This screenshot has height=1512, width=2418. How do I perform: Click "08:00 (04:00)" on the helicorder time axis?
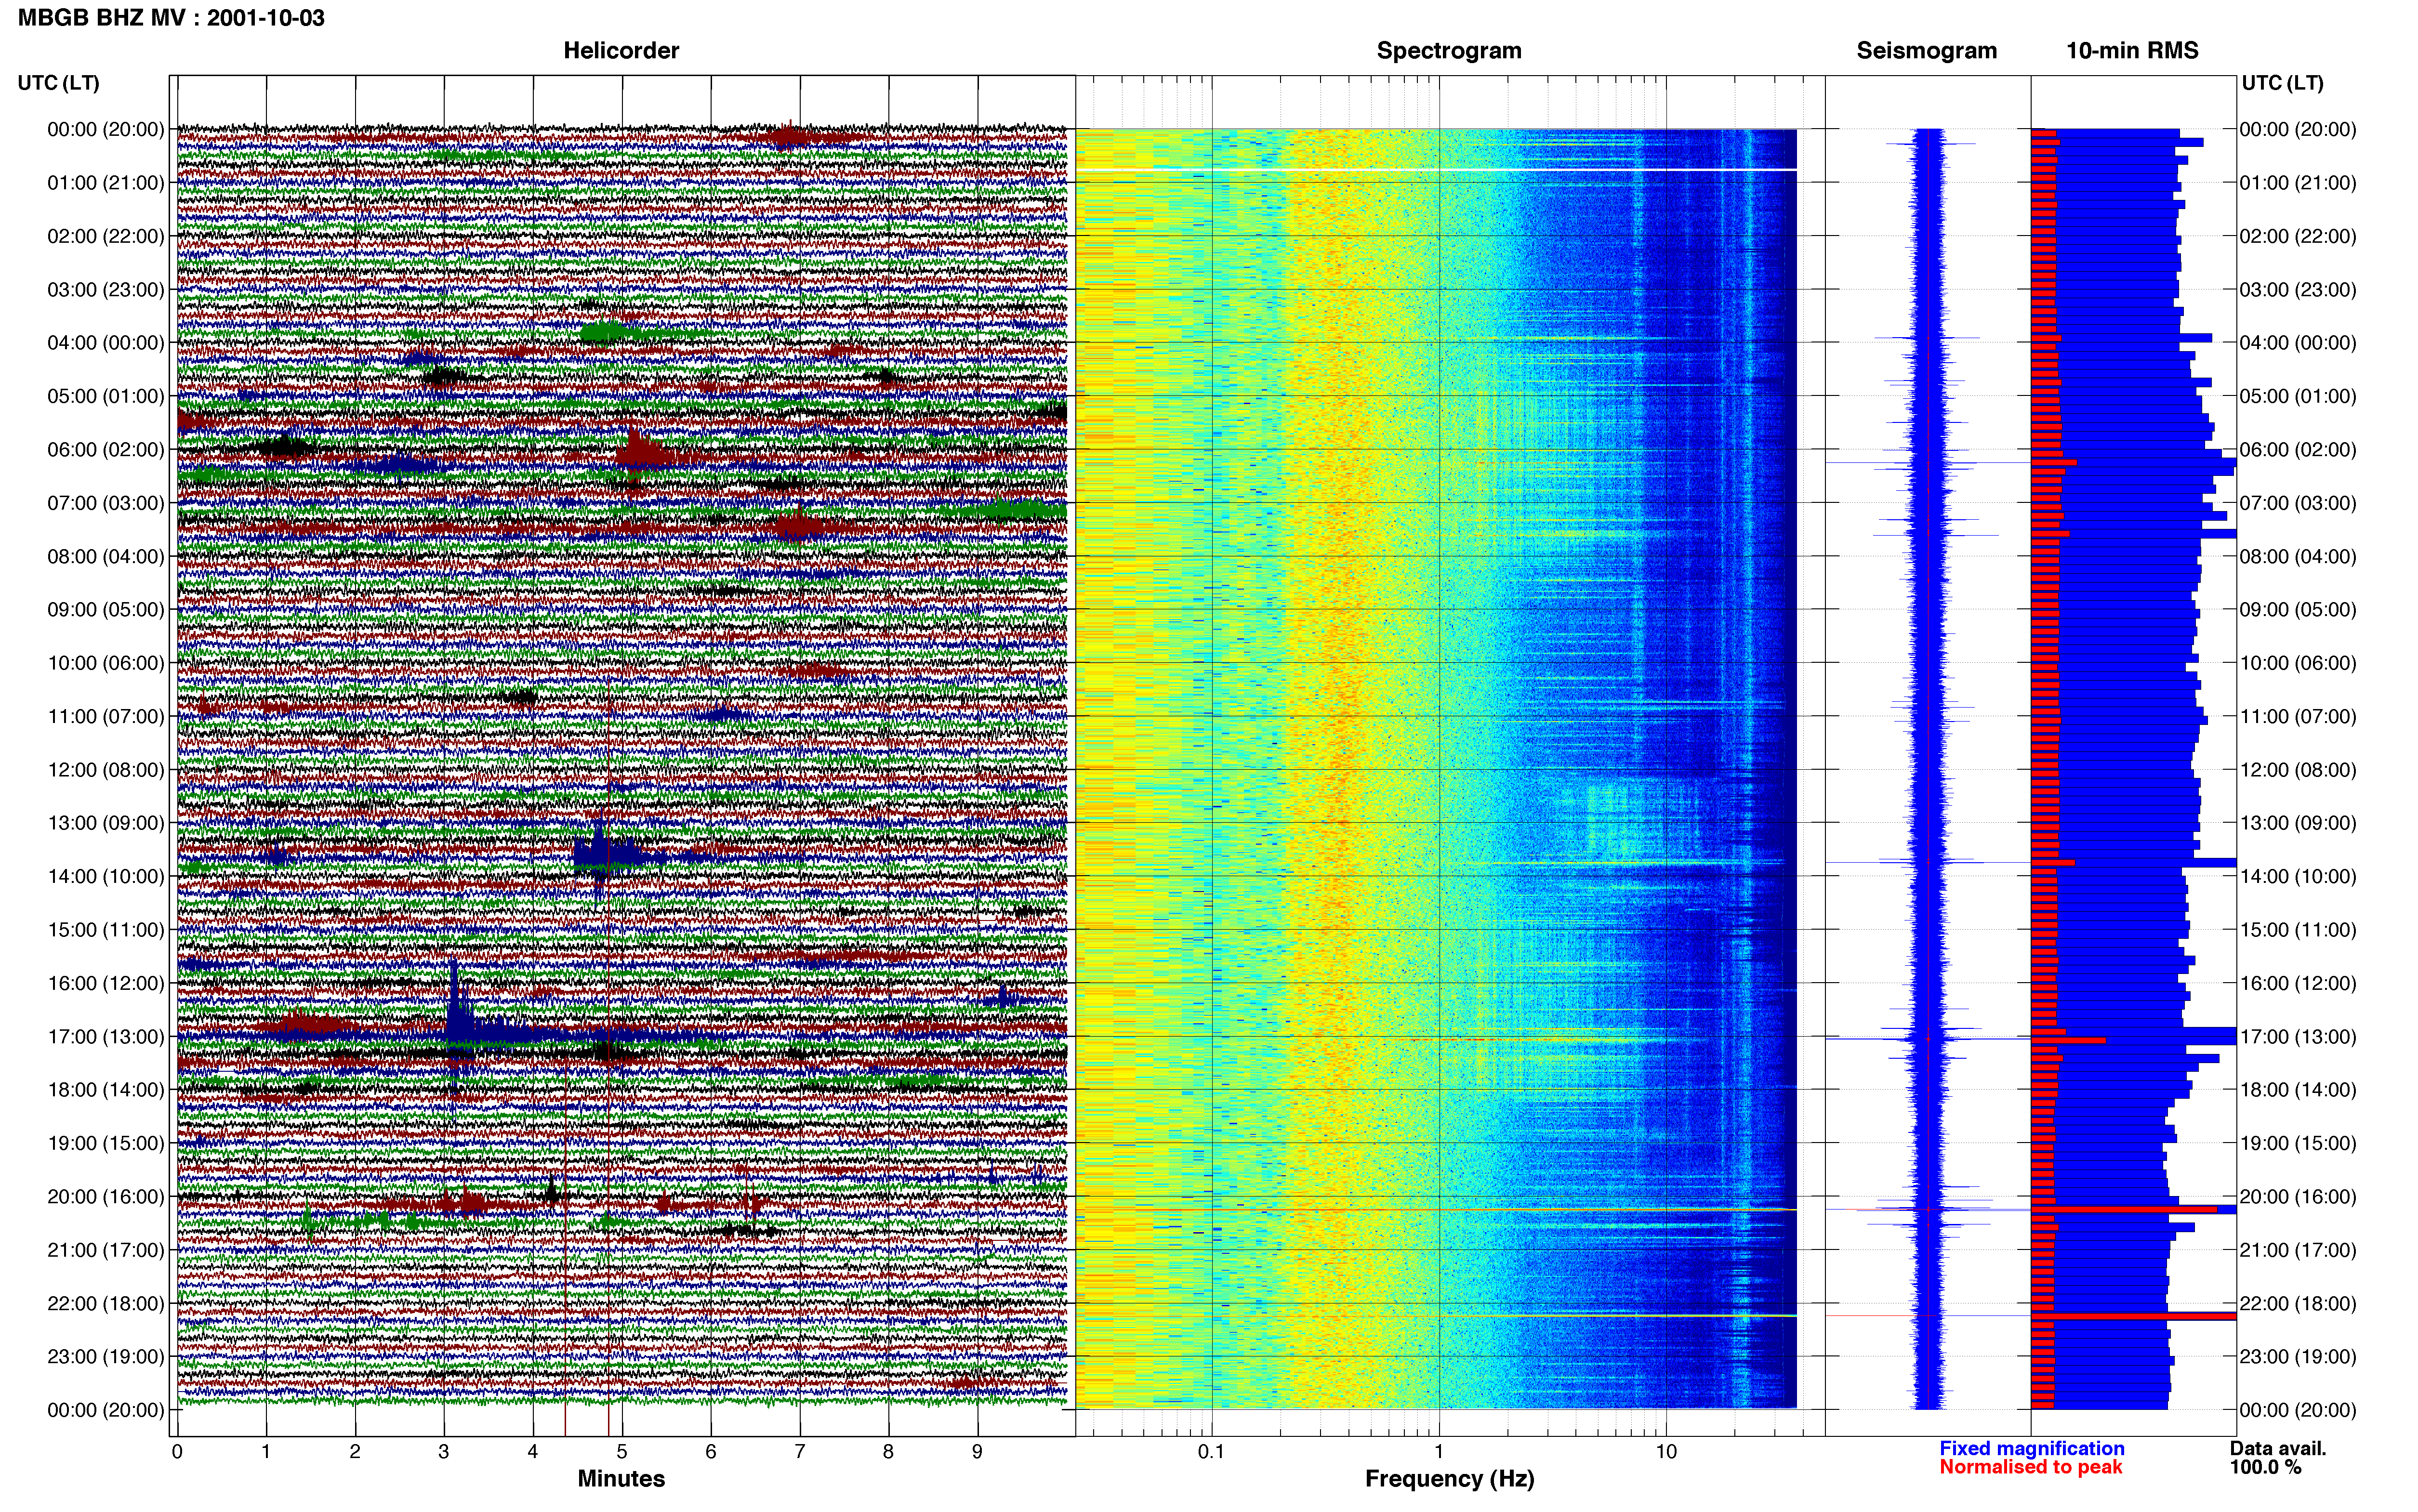click(105, 557)
